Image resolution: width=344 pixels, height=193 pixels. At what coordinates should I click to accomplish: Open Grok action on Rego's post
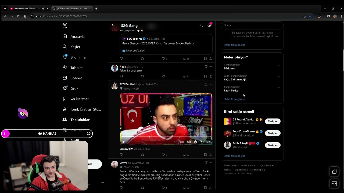click(x=206, y=66)
